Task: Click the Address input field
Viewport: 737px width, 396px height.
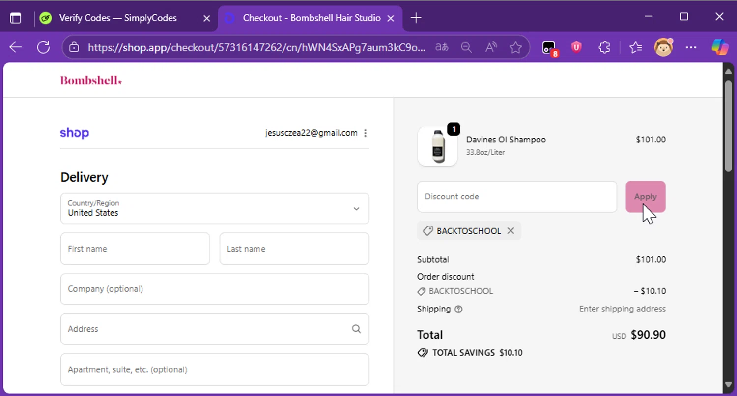Action: click(215, 329)
